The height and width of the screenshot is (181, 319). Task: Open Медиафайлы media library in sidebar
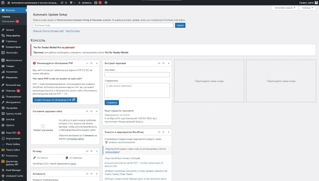pyautogui.click(x=13, y=36)
